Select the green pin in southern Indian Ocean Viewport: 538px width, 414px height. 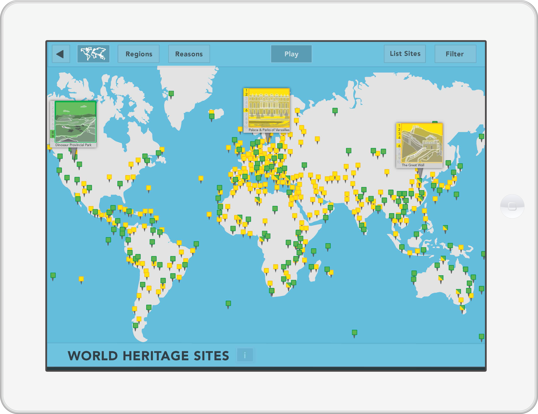click(x=355, y=334)
